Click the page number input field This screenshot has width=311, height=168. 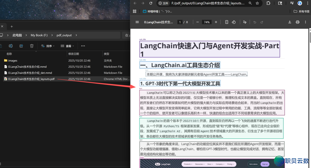coord(180,22)
